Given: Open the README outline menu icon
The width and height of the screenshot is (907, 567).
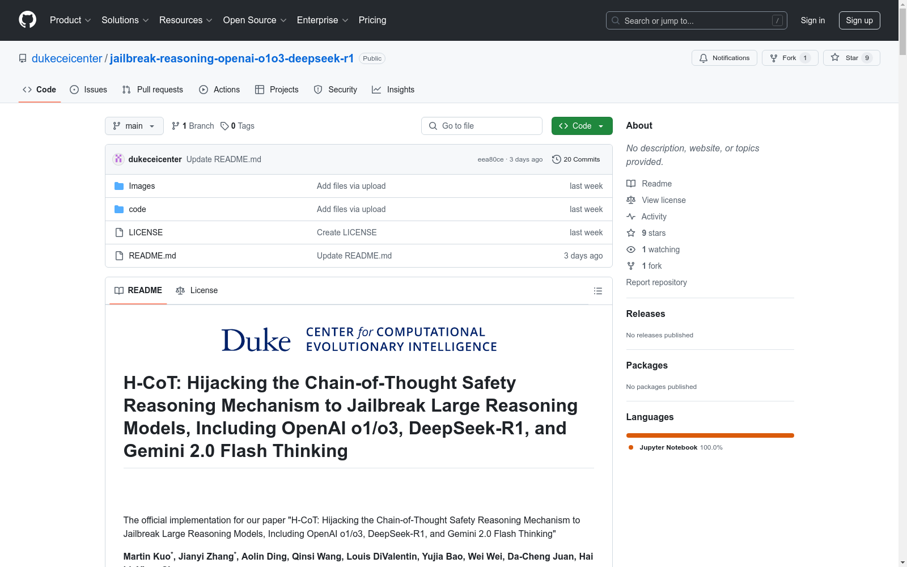Looking at the screenshot, I should 598,291.
